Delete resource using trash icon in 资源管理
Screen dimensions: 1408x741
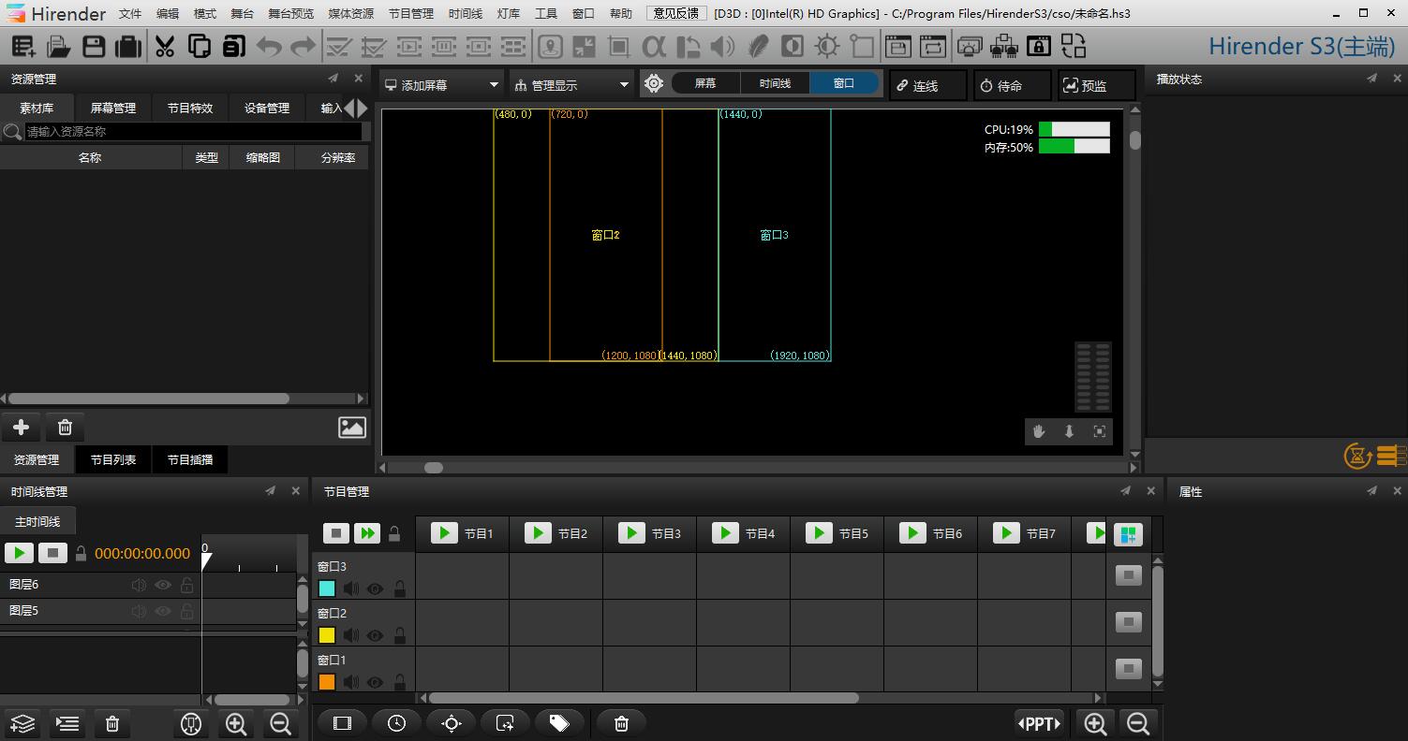click(x=65, y=428)
